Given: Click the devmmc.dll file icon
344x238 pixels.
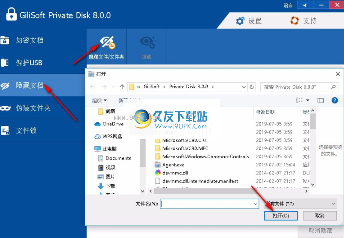Looking at the screenshot, I should tap(158, 173).
